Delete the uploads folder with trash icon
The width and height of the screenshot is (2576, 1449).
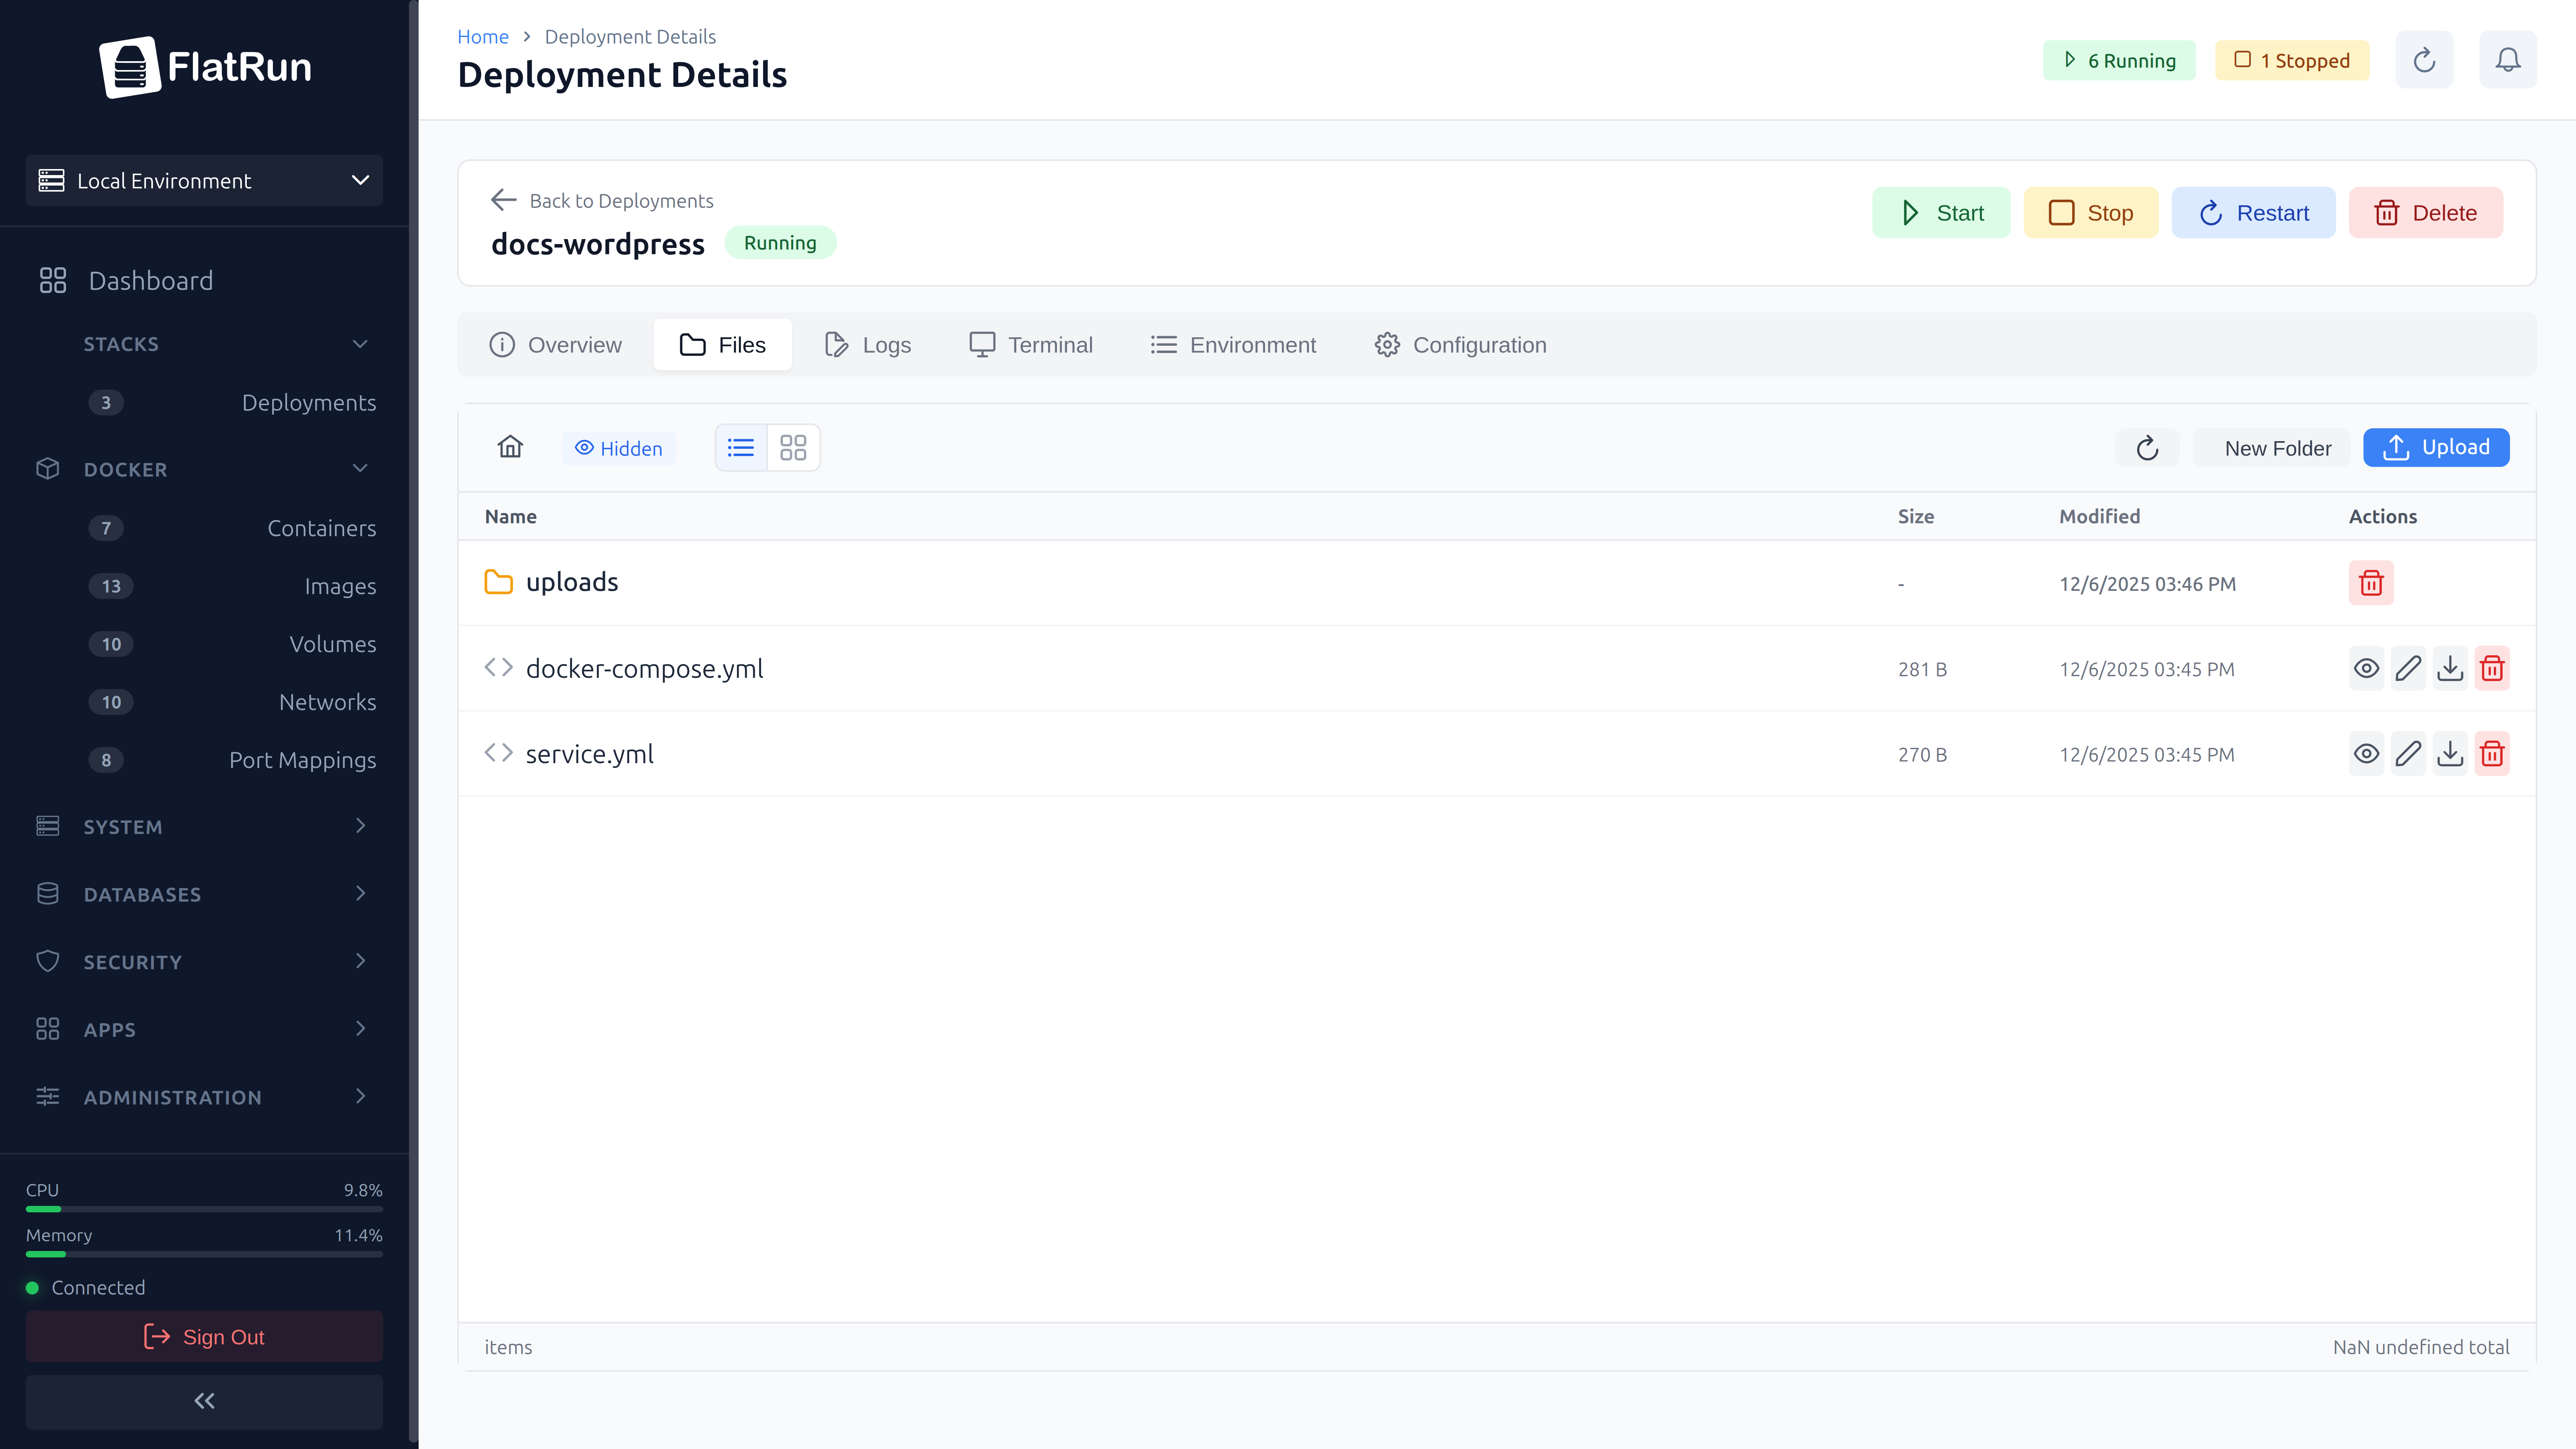[x=2371, y=583]
